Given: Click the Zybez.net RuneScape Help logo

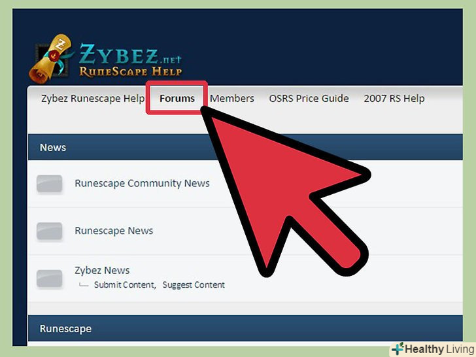Looking at the screenshot, I should coord(105,59).
